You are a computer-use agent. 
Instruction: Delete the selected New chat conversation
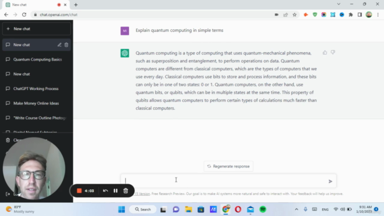[x=67, y=45]
